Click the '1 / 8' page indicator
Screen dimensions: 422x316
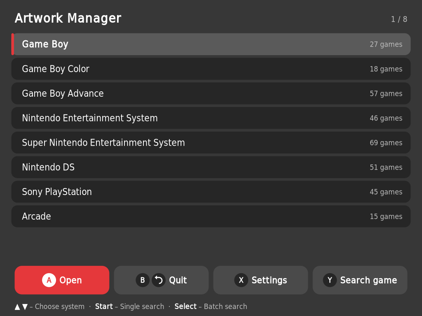click(x=399, y=19)
